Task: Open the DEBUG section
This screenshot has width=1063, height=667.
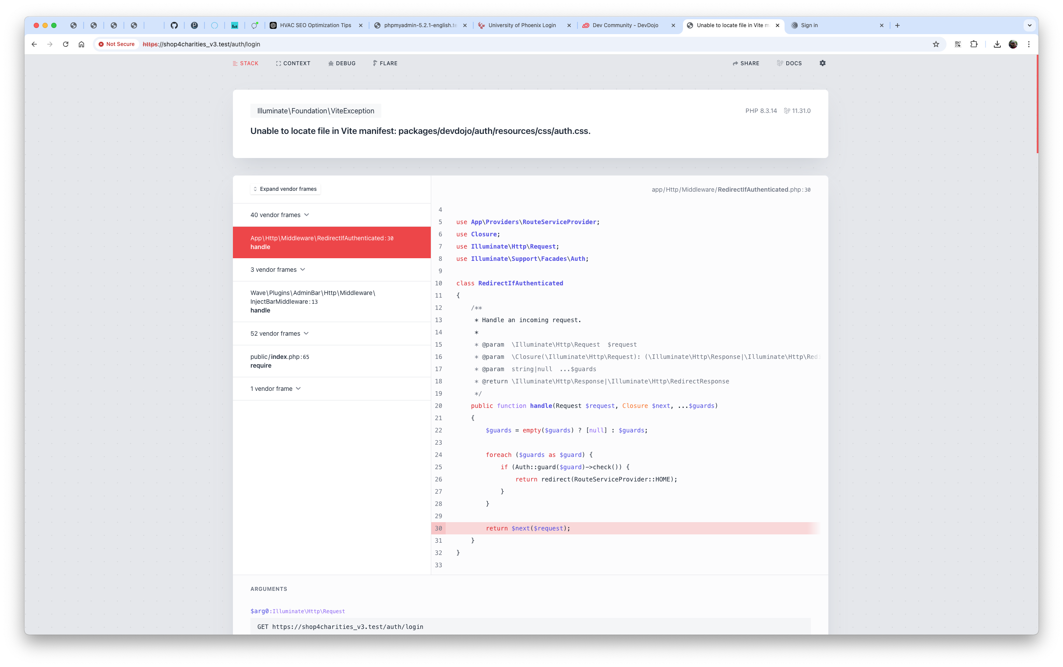Action: pyautogui.click(x=341, y=63)
